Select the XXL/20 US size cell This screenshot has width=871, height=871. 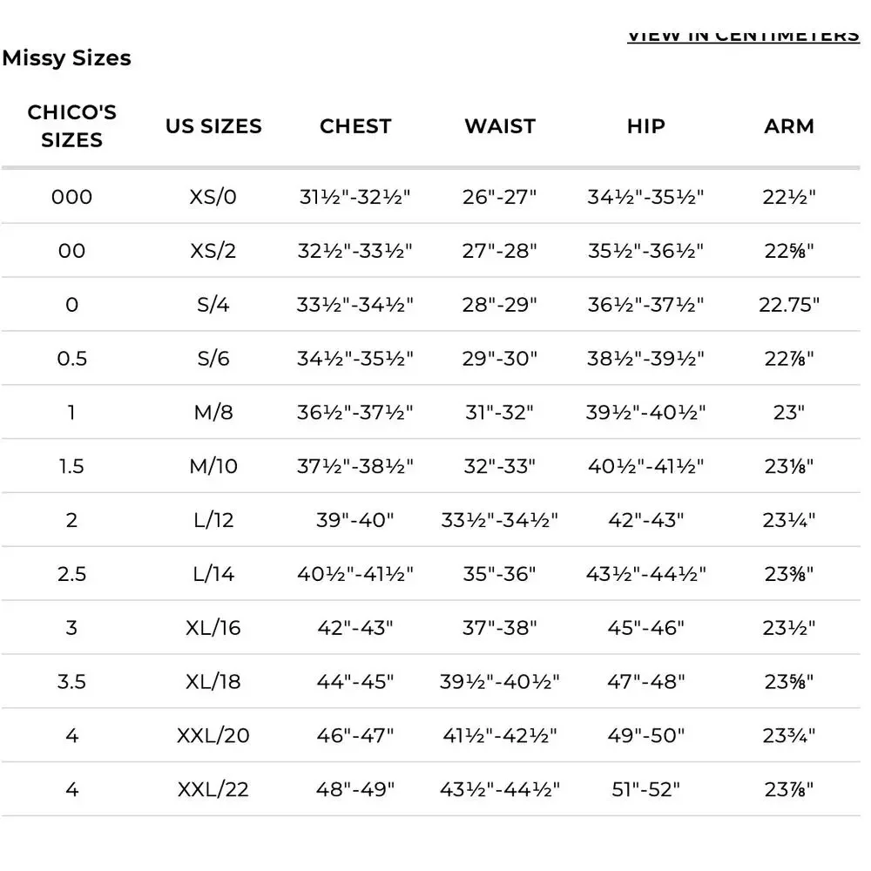pos(213,735)
